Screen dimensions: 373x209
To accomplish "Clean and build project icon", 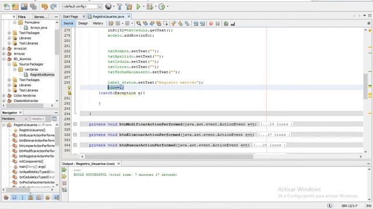I will (129, 6).
